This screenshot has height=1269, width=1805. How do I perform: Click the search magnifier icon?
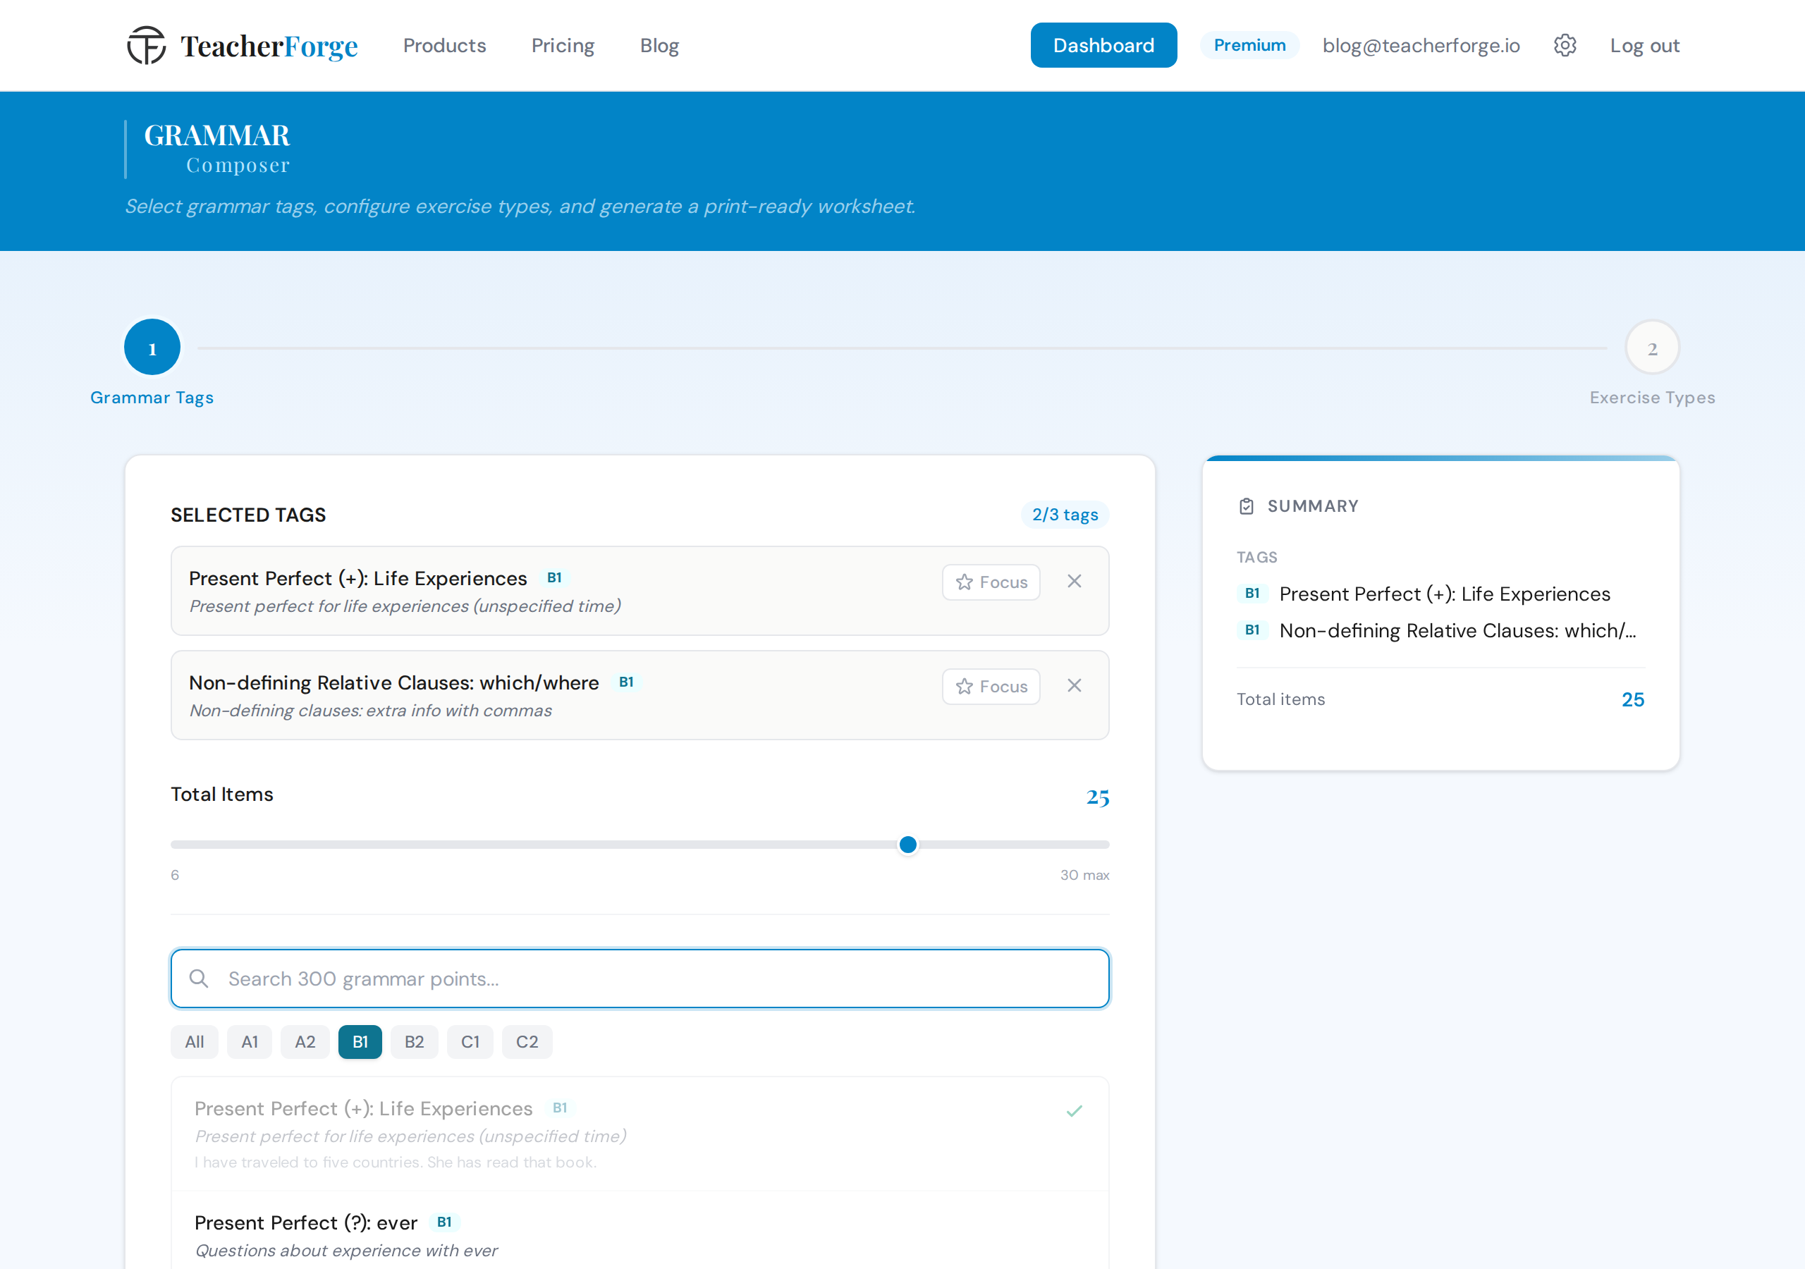199,978
